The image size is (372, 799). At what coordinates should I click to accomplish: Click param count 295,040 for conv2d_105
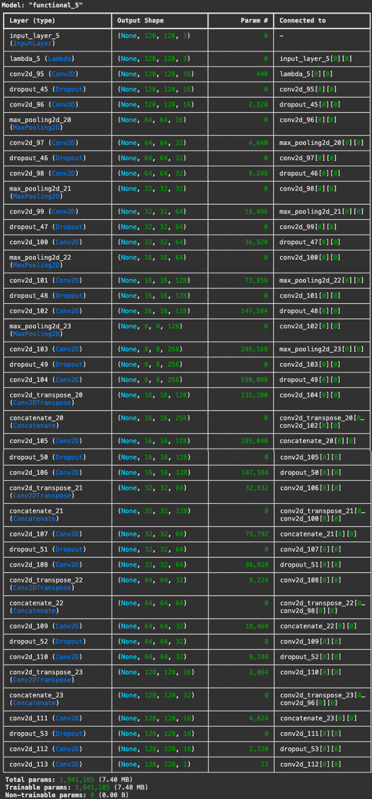pyautogui.click(x=255, y=441)
